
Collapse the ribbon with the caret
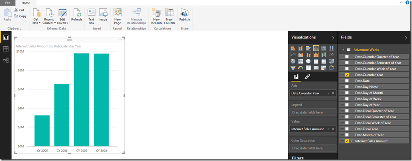point(401,2)
